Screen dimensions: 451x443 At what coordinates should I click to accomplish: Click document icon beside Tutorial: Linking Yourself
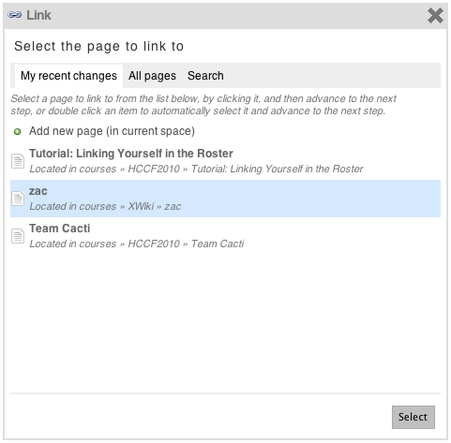18,161
